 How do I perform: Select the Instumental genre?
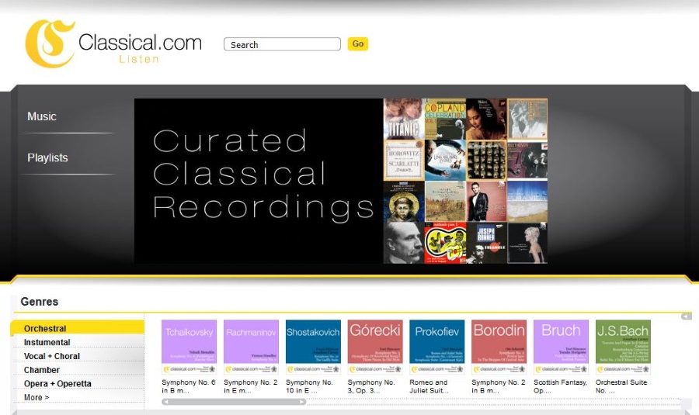(x=47, y=342)
